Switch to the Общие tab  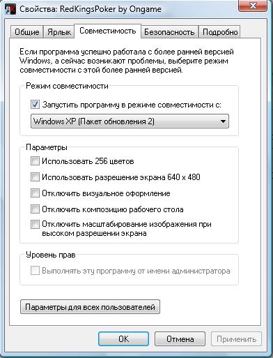click(27, 32)
